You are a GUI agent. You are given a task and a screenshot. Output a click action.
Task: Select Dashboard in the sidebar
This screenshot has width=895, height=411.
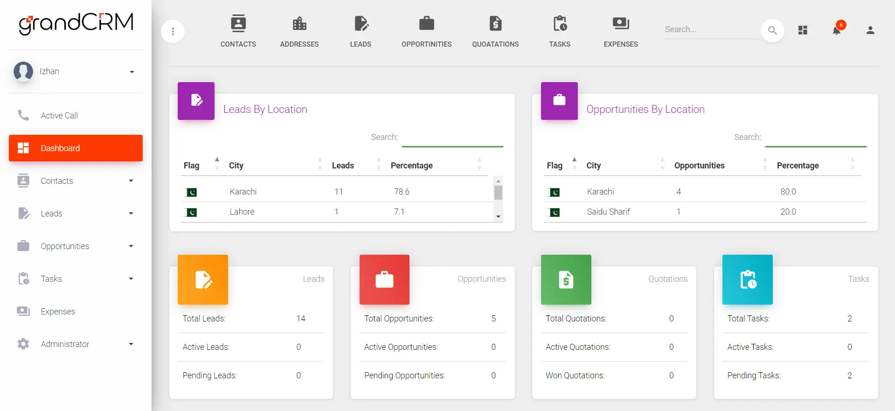coord(76,148)
